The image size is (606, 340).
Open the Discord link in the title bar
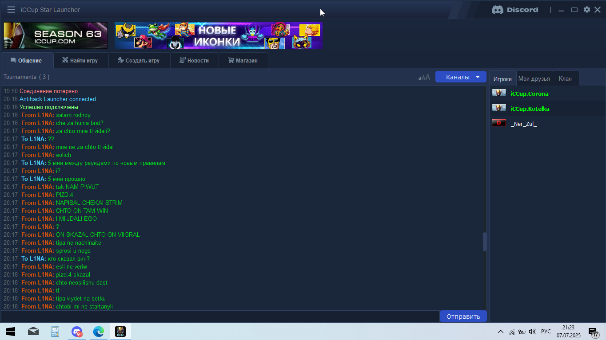(x=515, y=10)
